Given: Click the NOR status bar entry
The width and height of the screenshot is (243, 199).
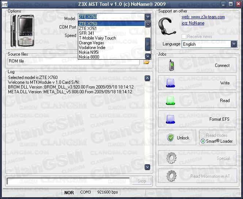Looking at the screenshot, I should [69, 192].
